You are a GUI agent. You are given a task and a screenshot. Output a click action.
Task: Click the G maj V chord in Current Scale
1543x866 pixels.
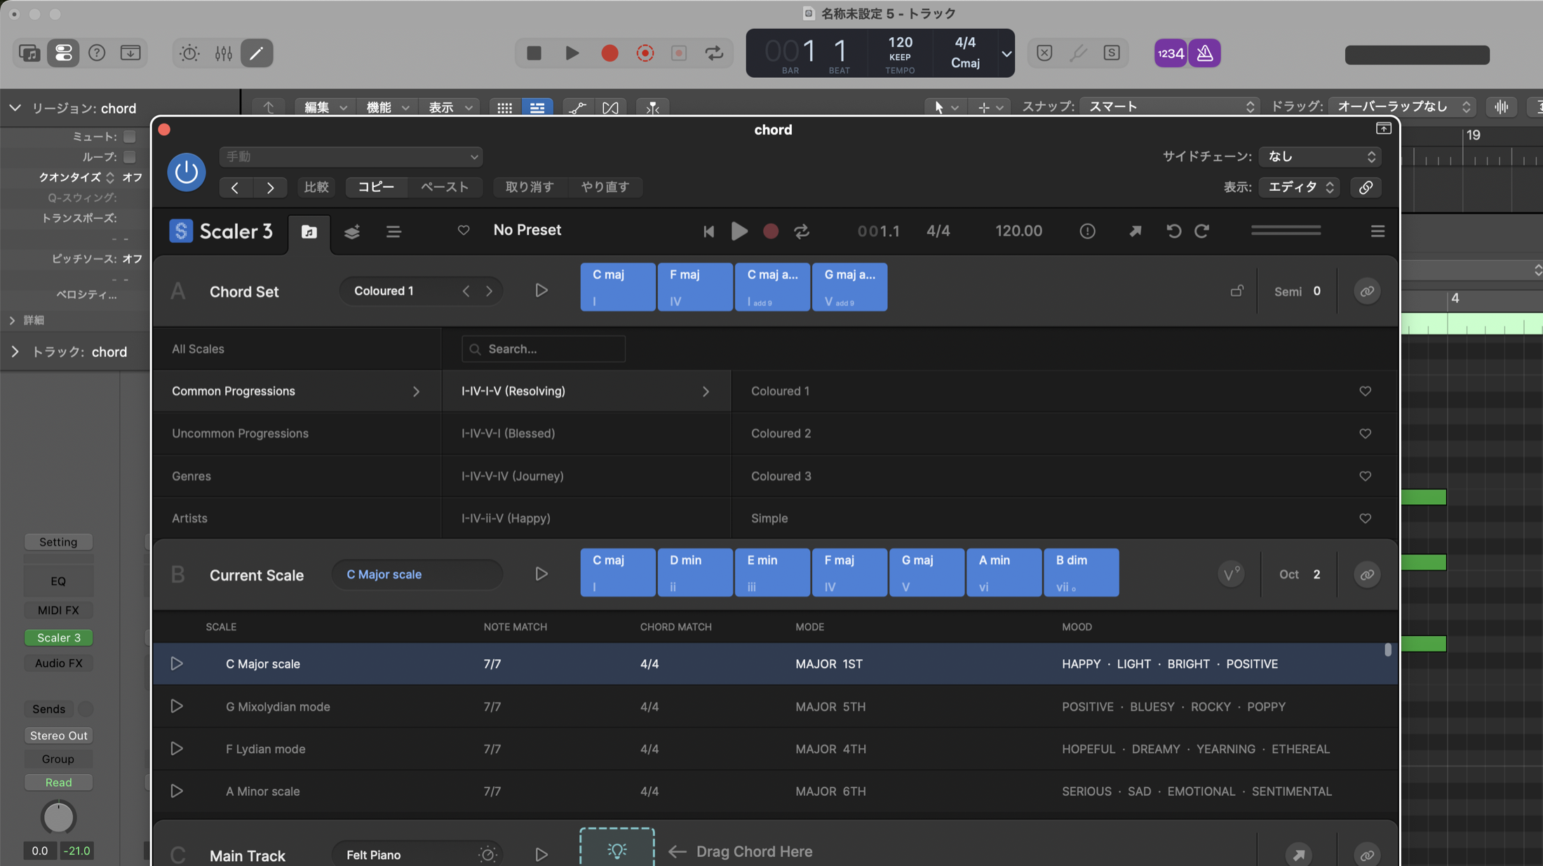927,573
